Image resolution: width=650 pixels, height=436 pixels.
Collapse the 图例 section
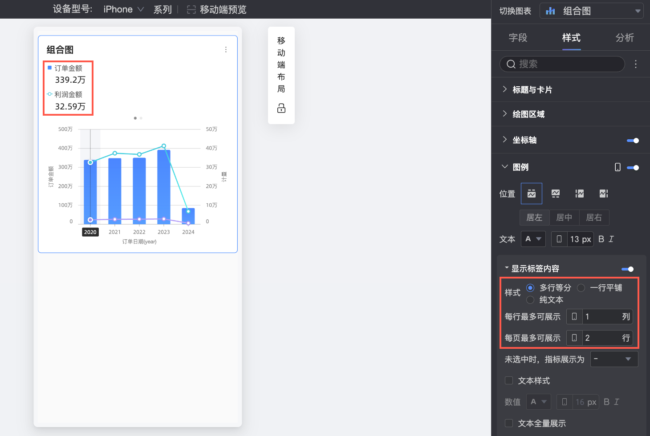504,167
